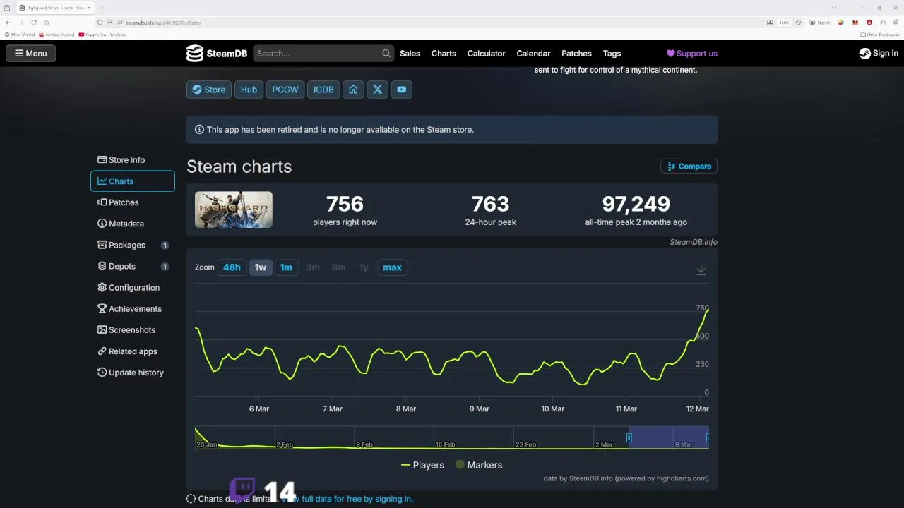Viewport: 904px width, 508px height.
Task: Open Getting Started bookmark
Action: (56, 35)
